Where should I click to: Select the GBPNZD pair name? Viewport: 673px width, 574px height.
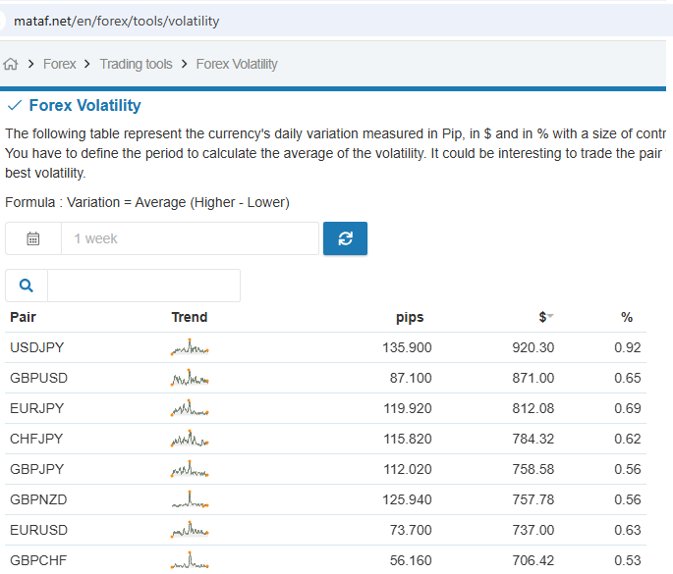38,499
